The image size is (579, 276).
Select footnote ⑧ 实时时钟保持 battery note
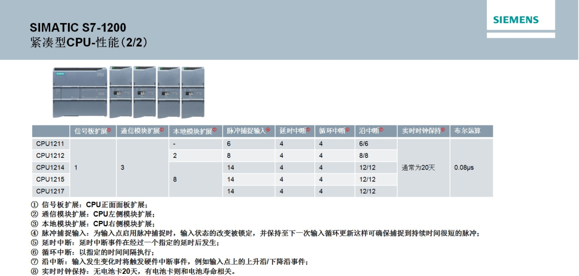[x=135, y=272]
